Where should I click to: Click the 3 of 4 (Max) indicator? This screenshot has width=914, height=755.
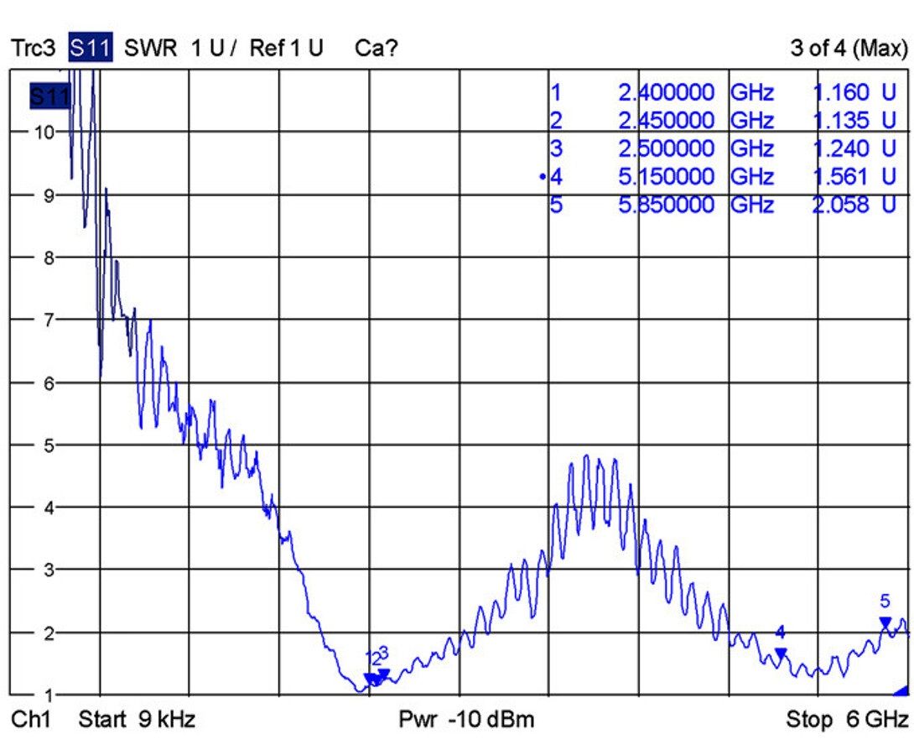[849, 48]
